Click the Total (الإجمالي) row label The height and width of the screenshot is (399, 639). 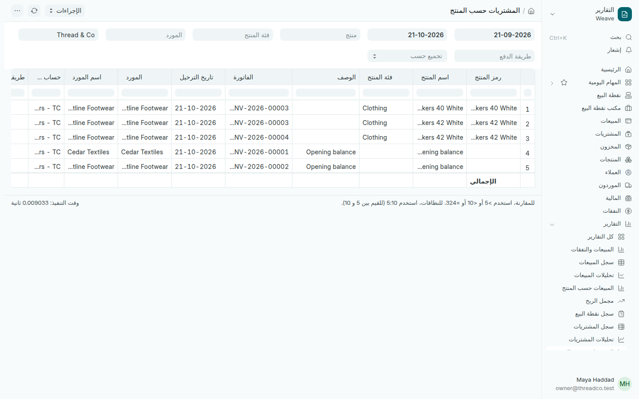click(x=483, y=181)
